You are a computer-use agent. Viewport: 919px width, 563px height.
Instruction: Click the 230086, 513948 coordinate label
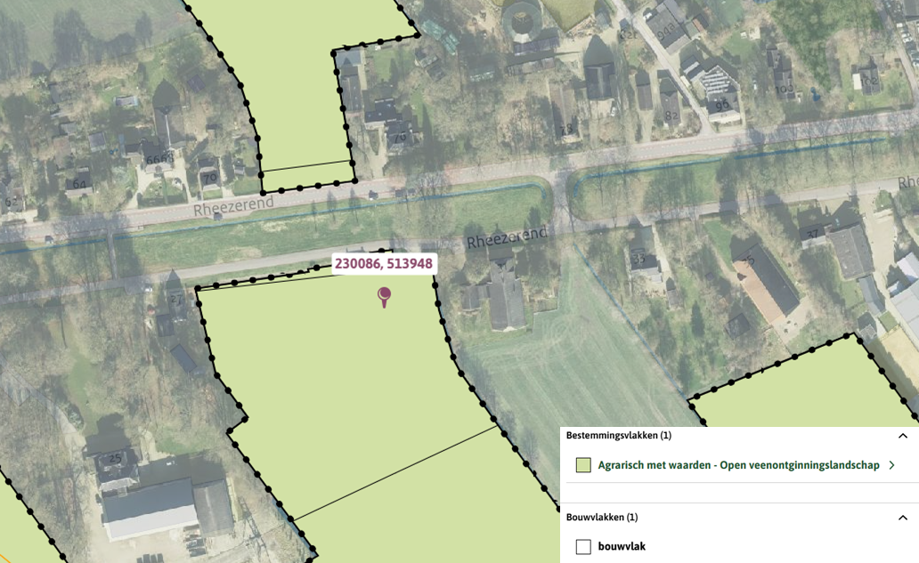(x=384, y=263)
